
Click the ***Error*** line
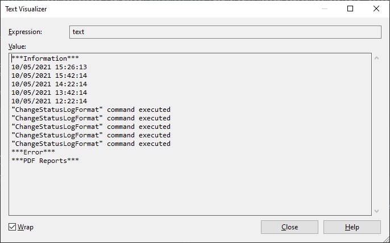pyautogui.click(x=34, y=152)
